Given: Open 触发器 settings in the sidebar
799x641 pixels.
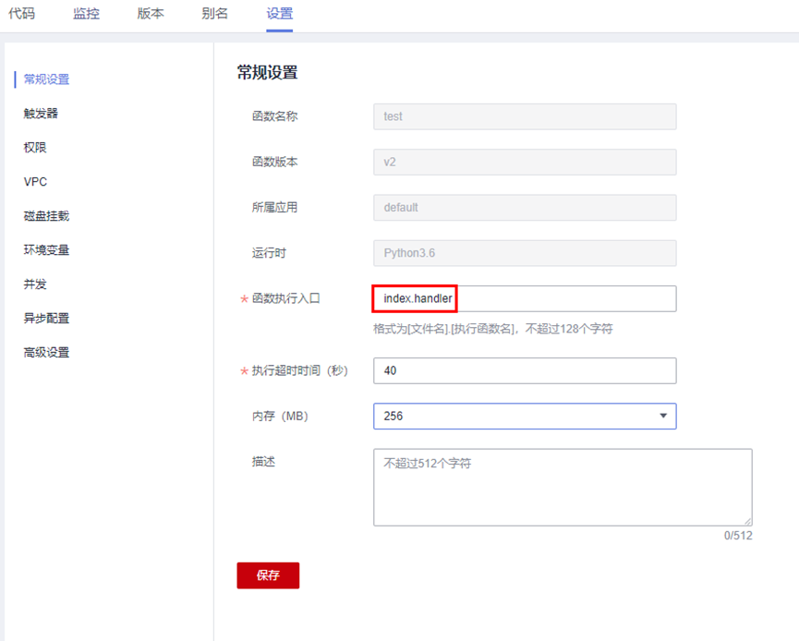Looking at the screenshot, I should point(41,114).
